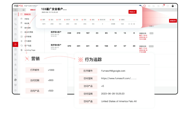Click the home icon in left sidebar
Screen dimensions: 192x114
(16, 14)
